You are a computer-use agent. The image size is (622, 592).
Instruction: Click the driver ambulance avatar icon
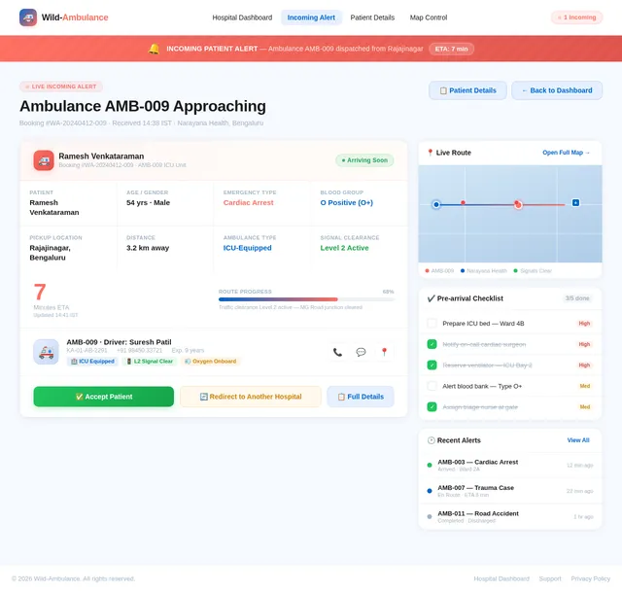coord(46,352)
